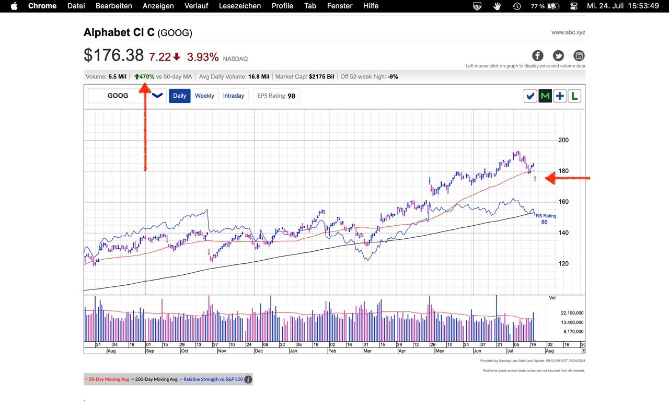The height and width of the screenshot is (418, 669).
Task: Open the Time Machine menu bar icon
Action: click(x=516, y=6)
